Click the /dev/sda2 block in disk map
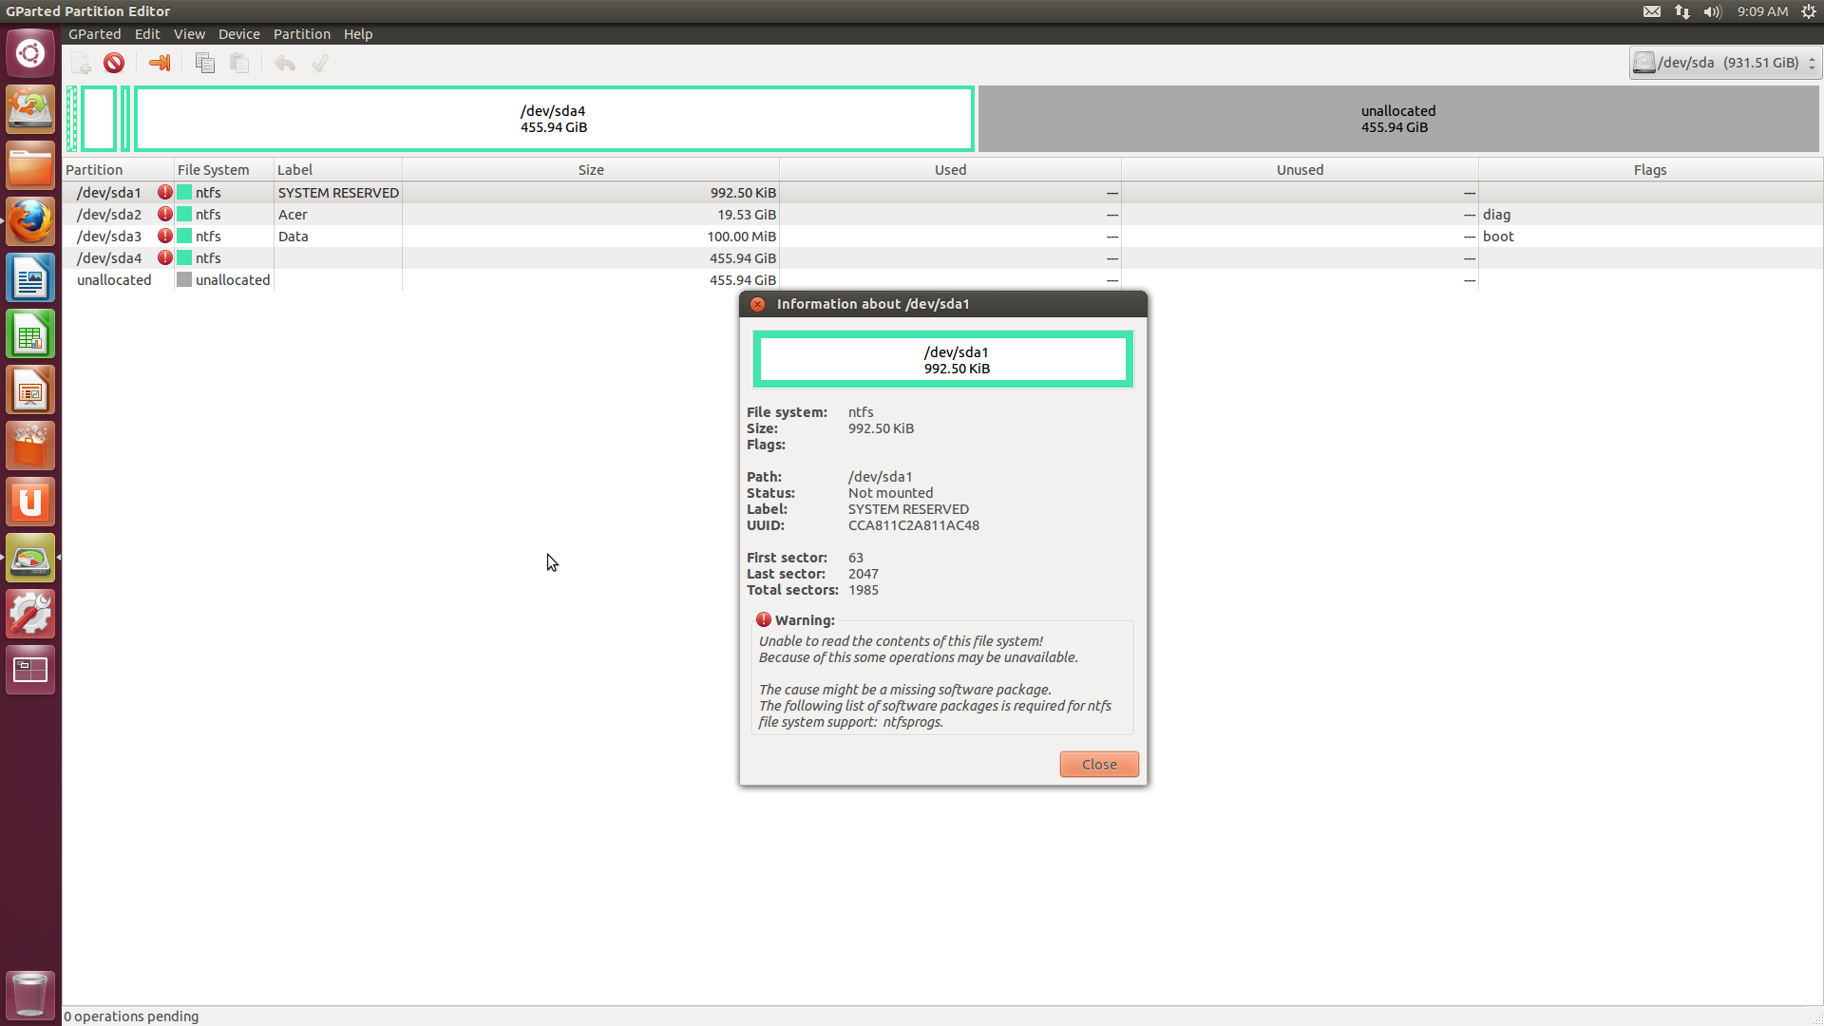 click(99, 119)
